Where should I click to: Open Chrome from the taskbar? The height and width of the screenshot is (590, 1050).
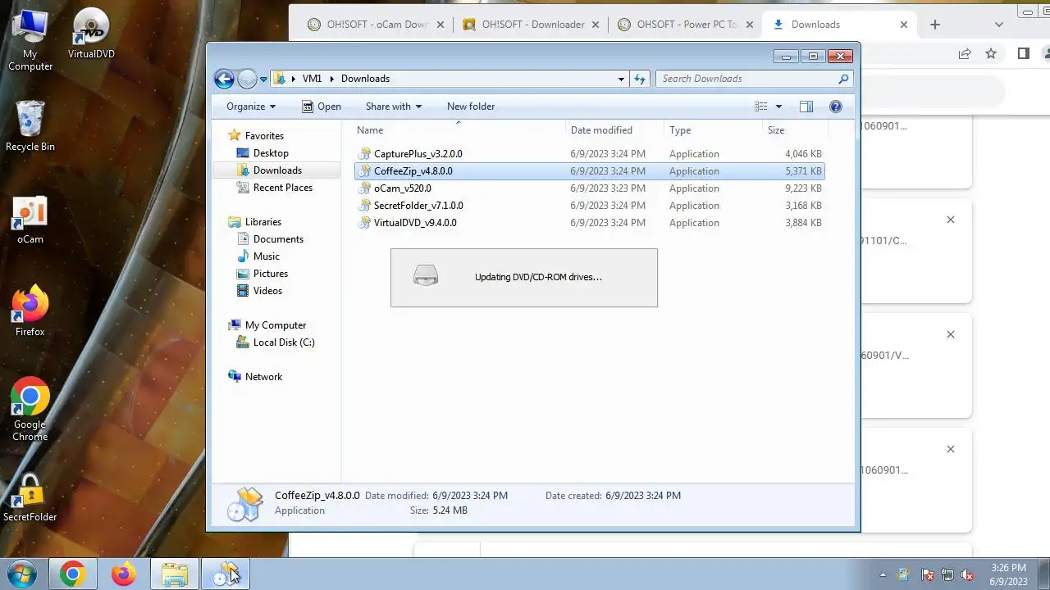72,574
